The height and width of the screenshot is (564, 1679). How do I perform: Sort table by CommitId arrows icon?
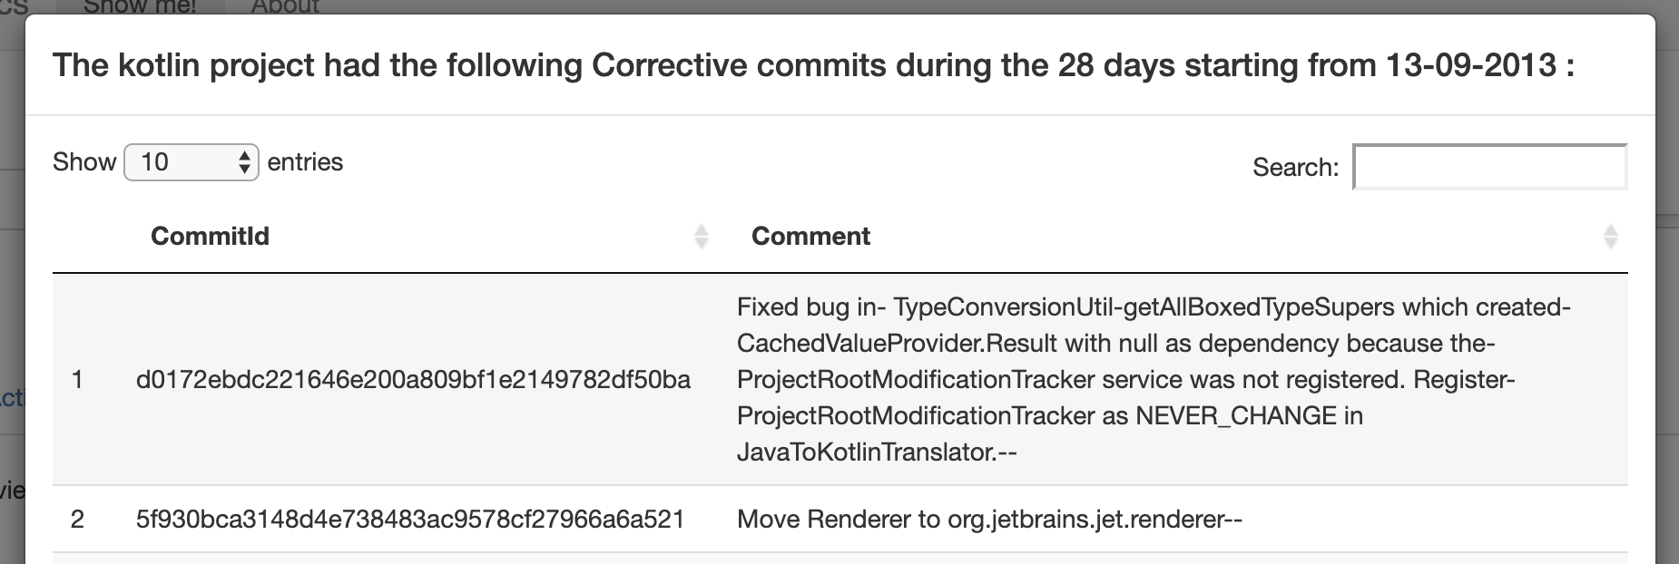pos(701,237)
